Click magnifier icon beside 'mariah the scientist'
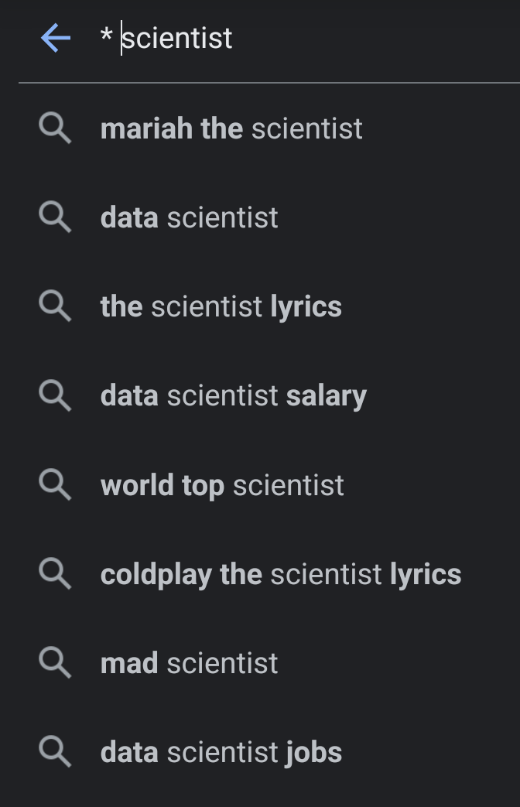This screenshot has width=520, height=807. point(55,128)
